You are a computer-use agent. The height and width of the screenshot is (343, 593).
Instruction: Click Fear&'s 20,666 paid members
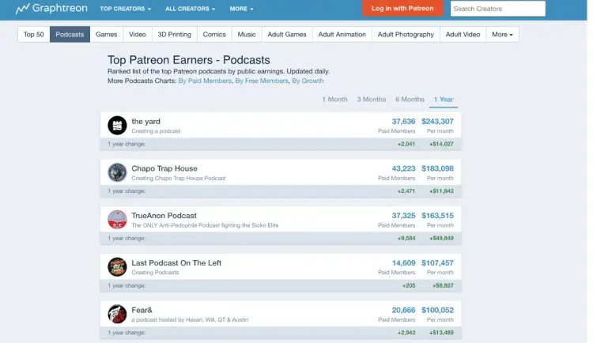pos(403,310)
